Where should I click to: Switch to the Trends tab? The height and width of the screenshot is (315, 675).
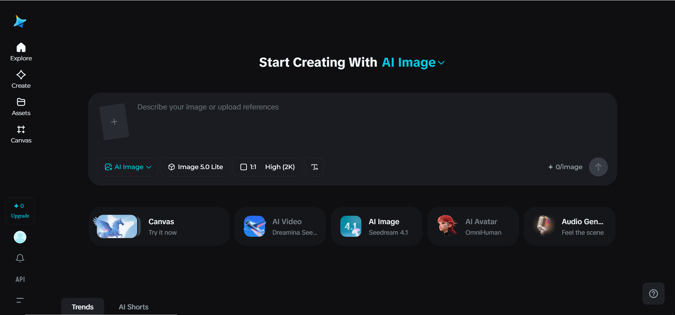[x=83, y=307]
